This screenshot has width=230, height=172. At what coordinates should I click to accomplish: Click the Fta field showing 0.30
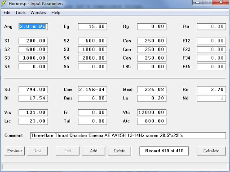pos(211,26)
